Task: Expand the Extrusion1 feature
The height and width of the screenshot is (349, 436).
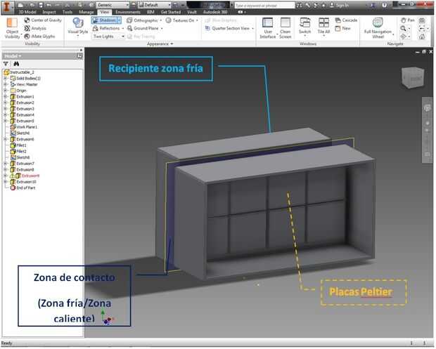Action: (x=5, y=97)
